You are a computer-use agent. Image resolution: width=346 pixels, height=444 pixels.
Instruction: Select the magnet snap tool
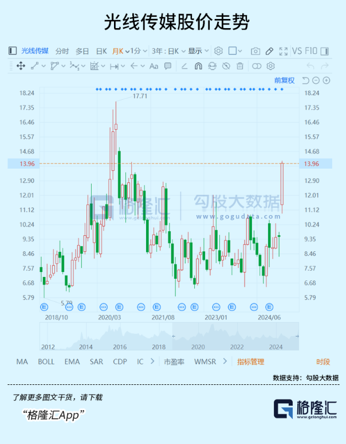(198, 66)
